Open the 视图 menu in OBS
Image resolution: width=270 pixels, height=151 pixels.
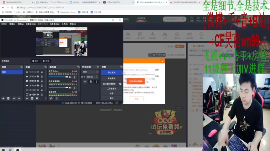point(21,24)
